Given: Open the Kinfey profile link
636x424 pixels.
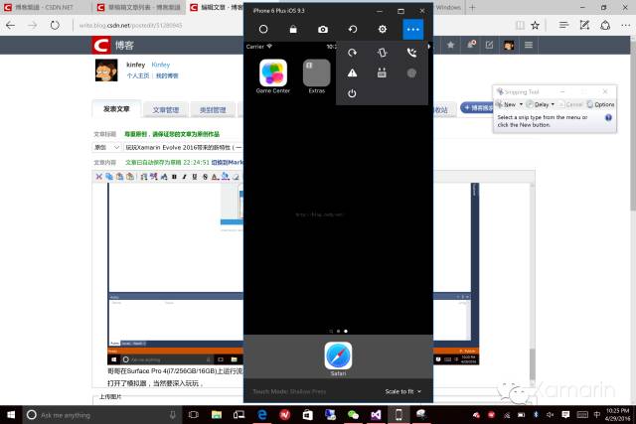Looking at the screenshot, I should pyautogui.click(x=161, y=65).
